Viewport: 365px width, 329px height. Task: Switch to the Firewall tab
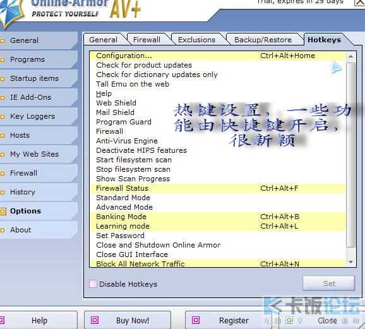pyautogui.click(x=147, y=40)
